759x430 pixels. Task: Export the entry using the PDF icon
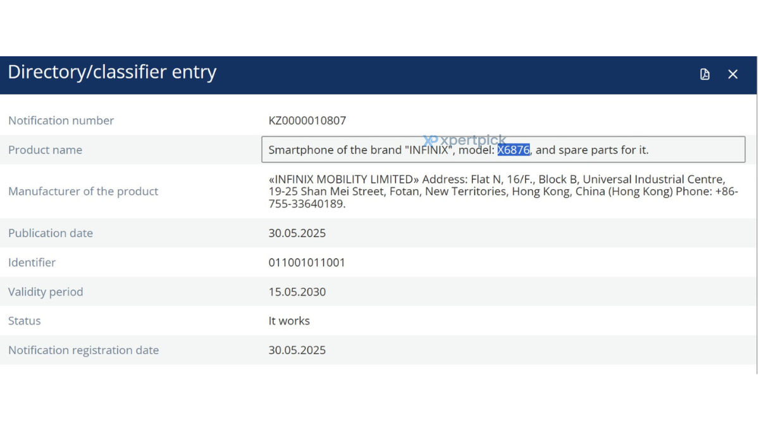pos(705,75)
